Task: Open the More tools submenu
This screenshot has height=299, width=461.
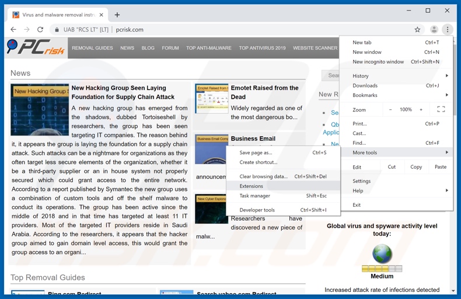Action: pos(396,152)
